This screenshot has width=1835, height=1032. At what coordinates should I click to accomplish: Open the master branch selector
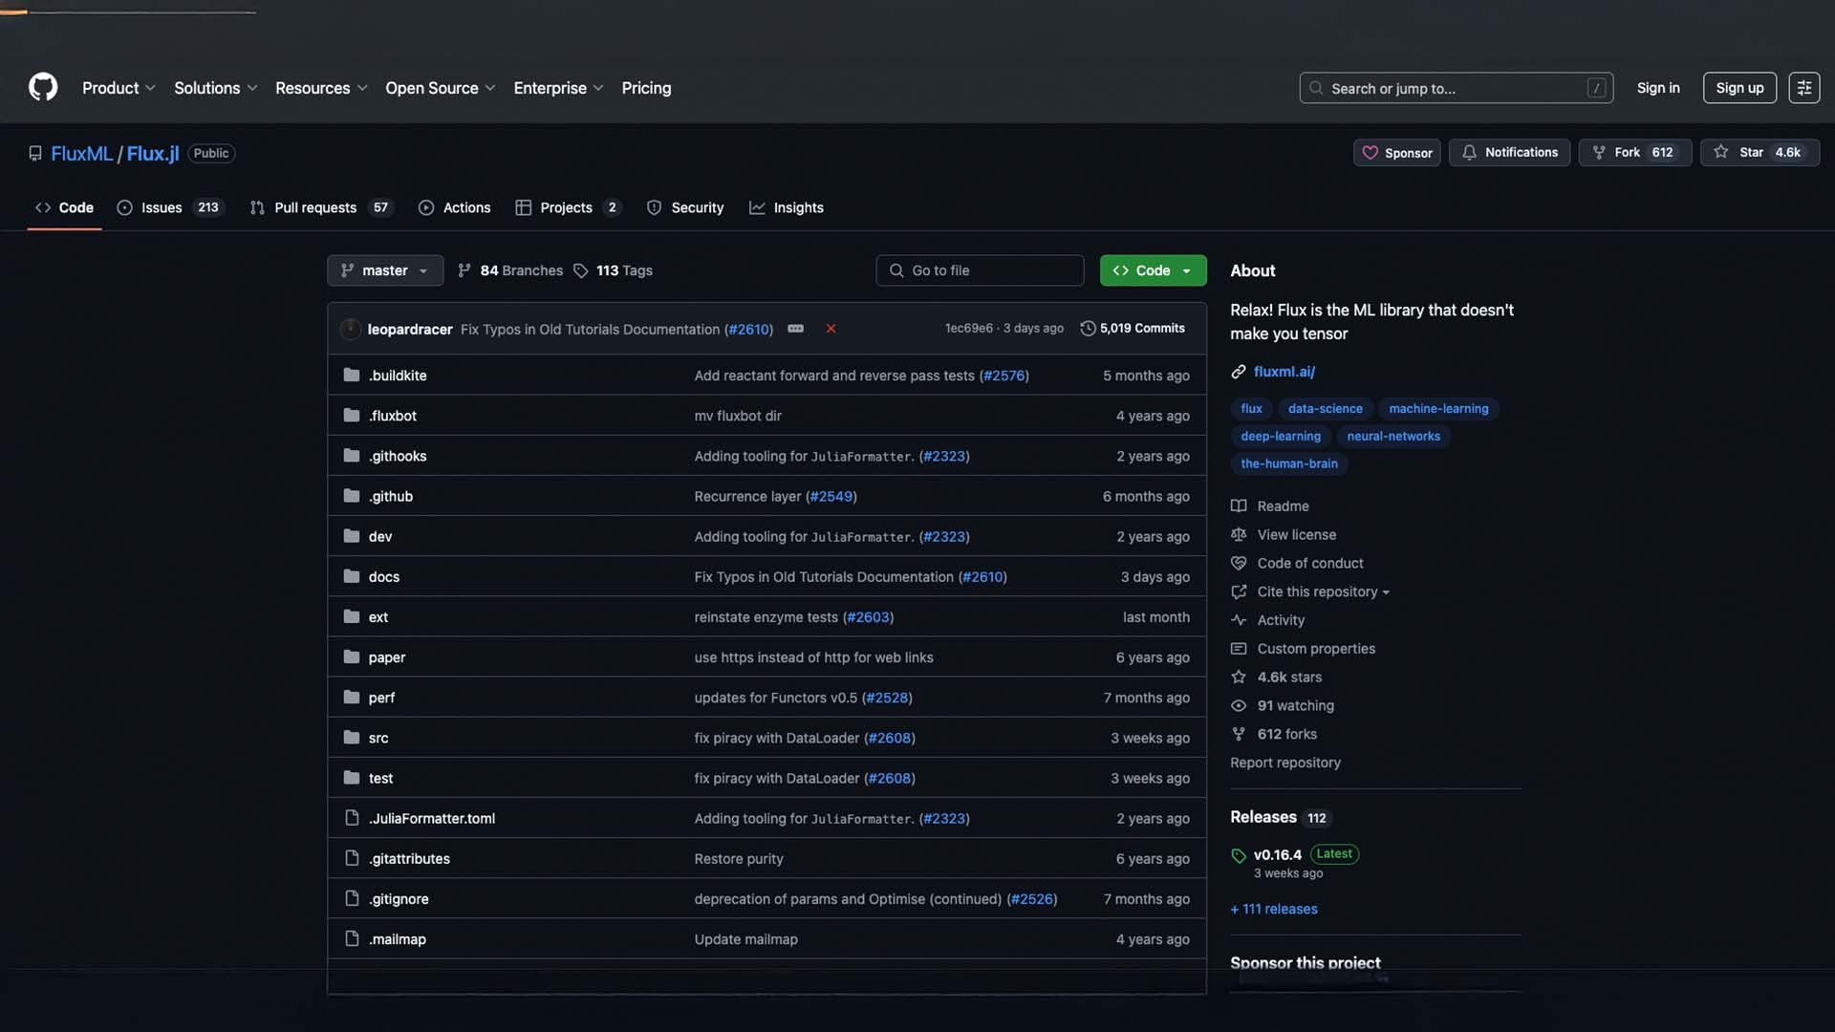click(x=385, y=271)
